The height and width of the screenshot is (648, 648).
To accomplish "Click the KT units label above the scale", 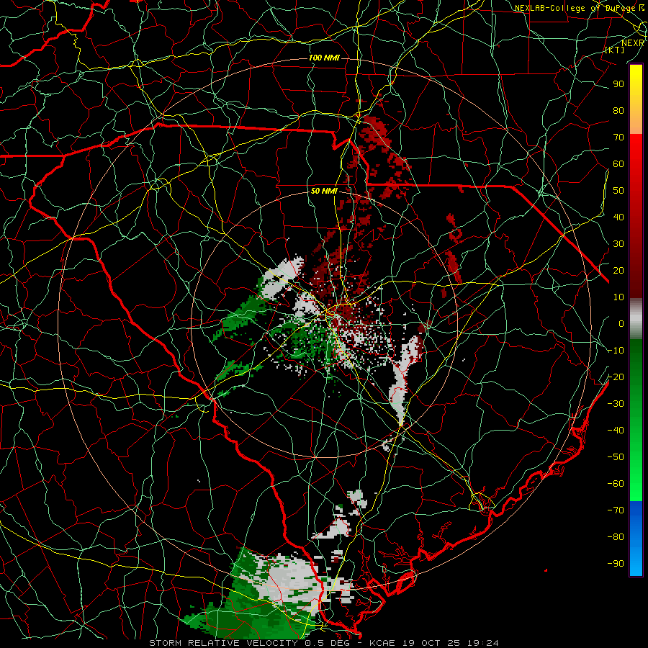I will coord(615,50).
